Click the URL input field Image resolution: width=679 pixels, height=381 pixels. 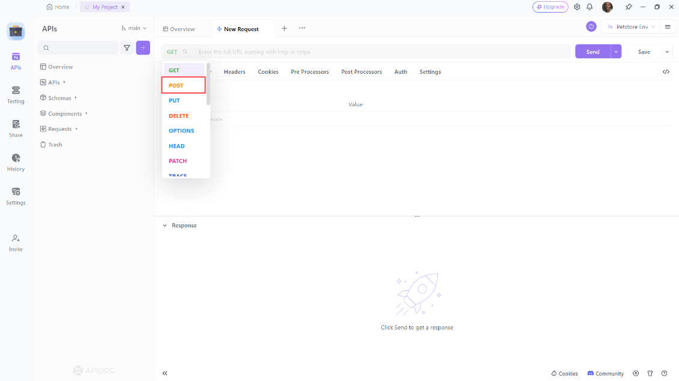382,52
